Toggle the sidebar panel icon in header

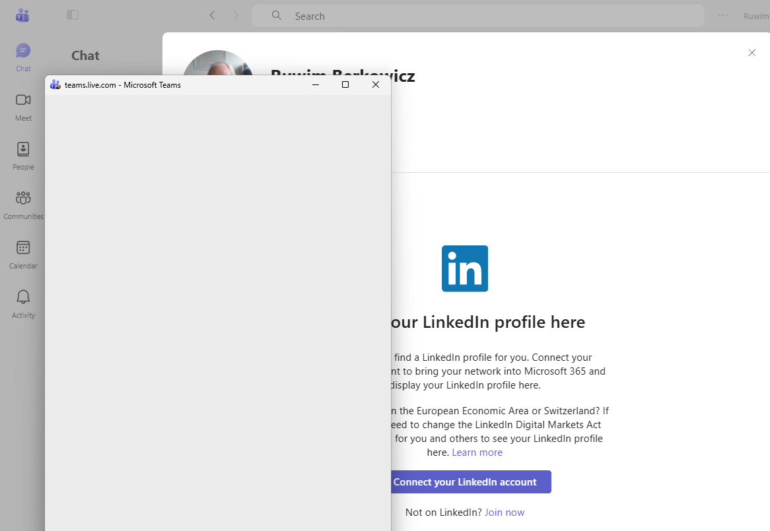(x=73, y=15)
